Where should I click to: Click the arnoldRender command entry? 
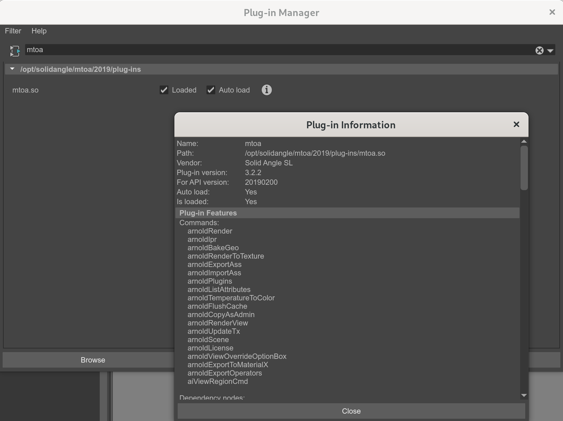[x=210, y=231]
